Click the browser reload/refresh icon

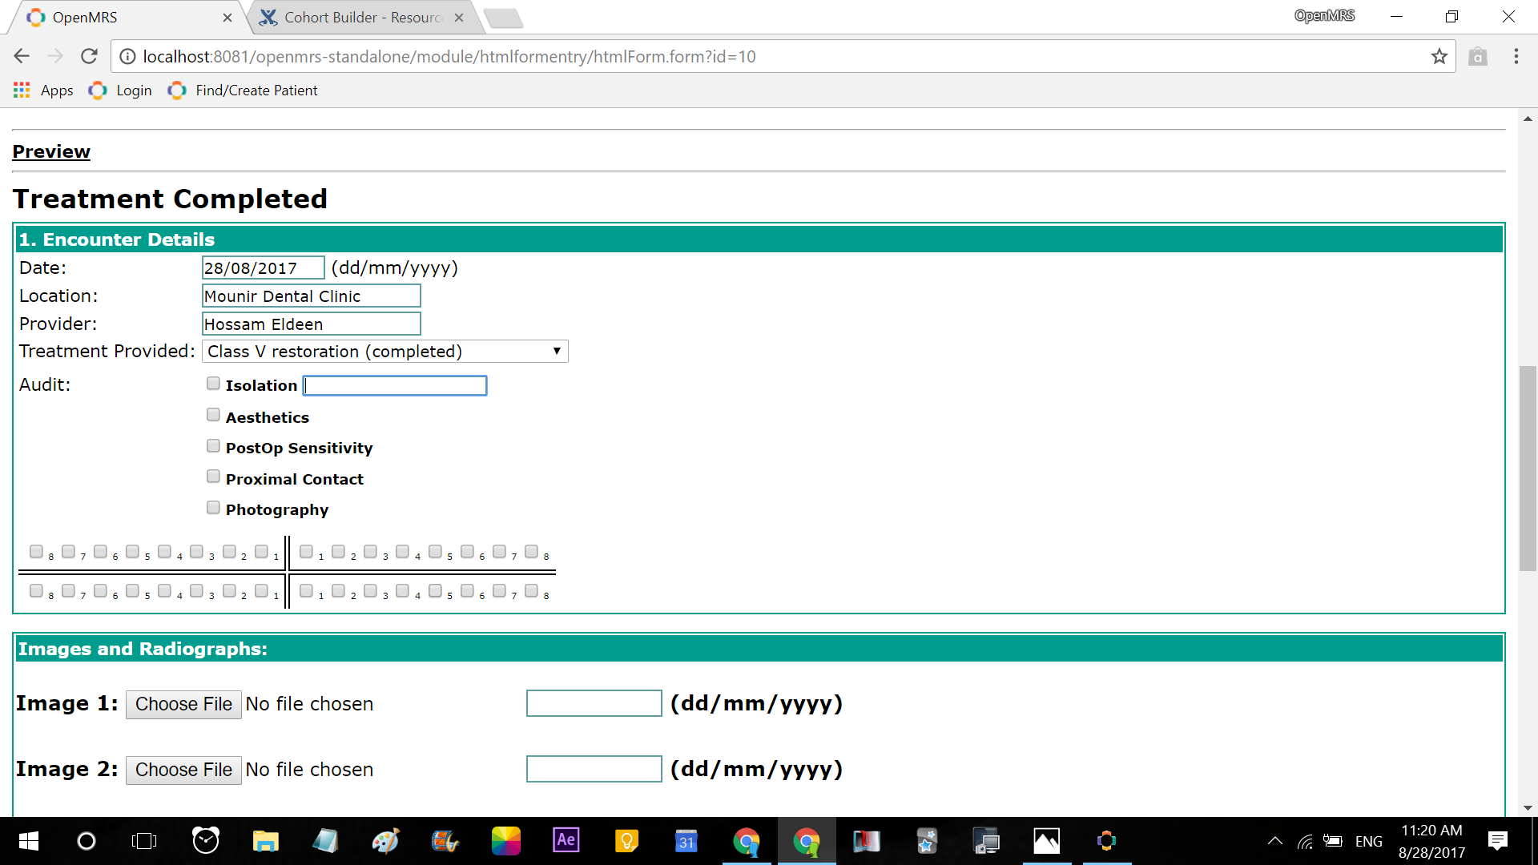pyautogui.click(x=90, y=57)
